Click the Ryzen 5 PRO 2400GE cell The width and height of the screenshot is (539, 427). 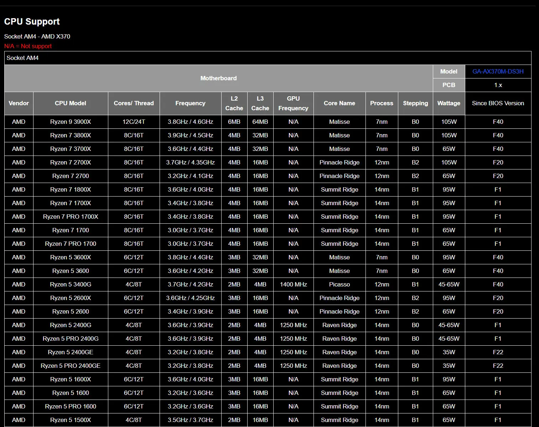point(71,366)
